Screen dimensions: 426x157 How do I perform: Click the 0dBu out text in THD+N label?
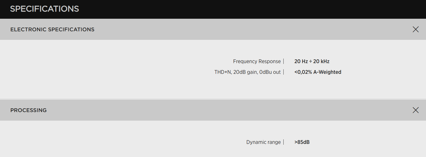point(270,72)
